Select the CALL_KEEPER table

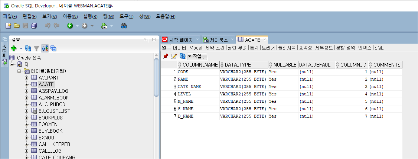(54, 144)
